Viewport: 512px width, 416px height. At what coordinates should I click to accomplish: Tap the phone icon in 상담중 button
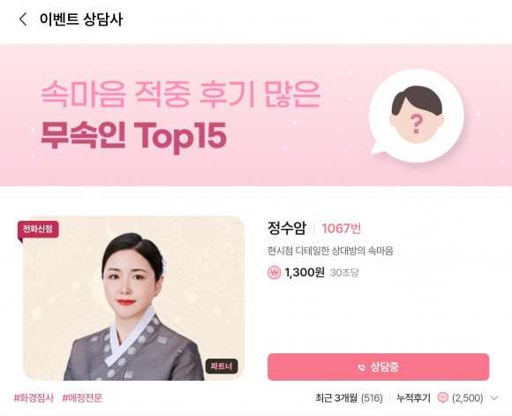[361, 367]
